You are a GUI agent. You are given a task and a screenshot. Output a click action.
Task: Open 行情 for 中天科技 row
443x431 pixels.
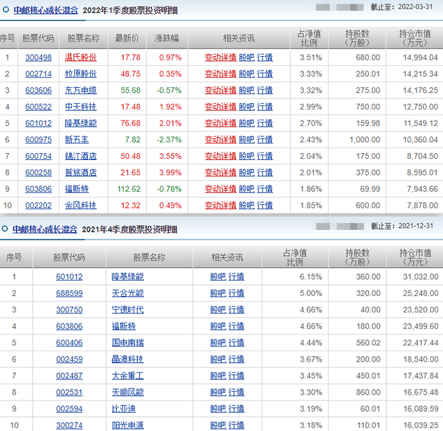click(265, 107)
